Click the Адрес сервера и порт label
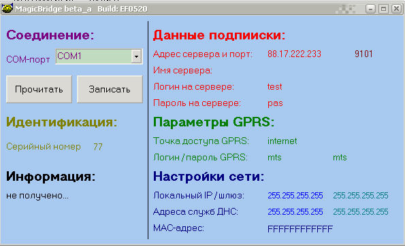 (x=203, y=54)
